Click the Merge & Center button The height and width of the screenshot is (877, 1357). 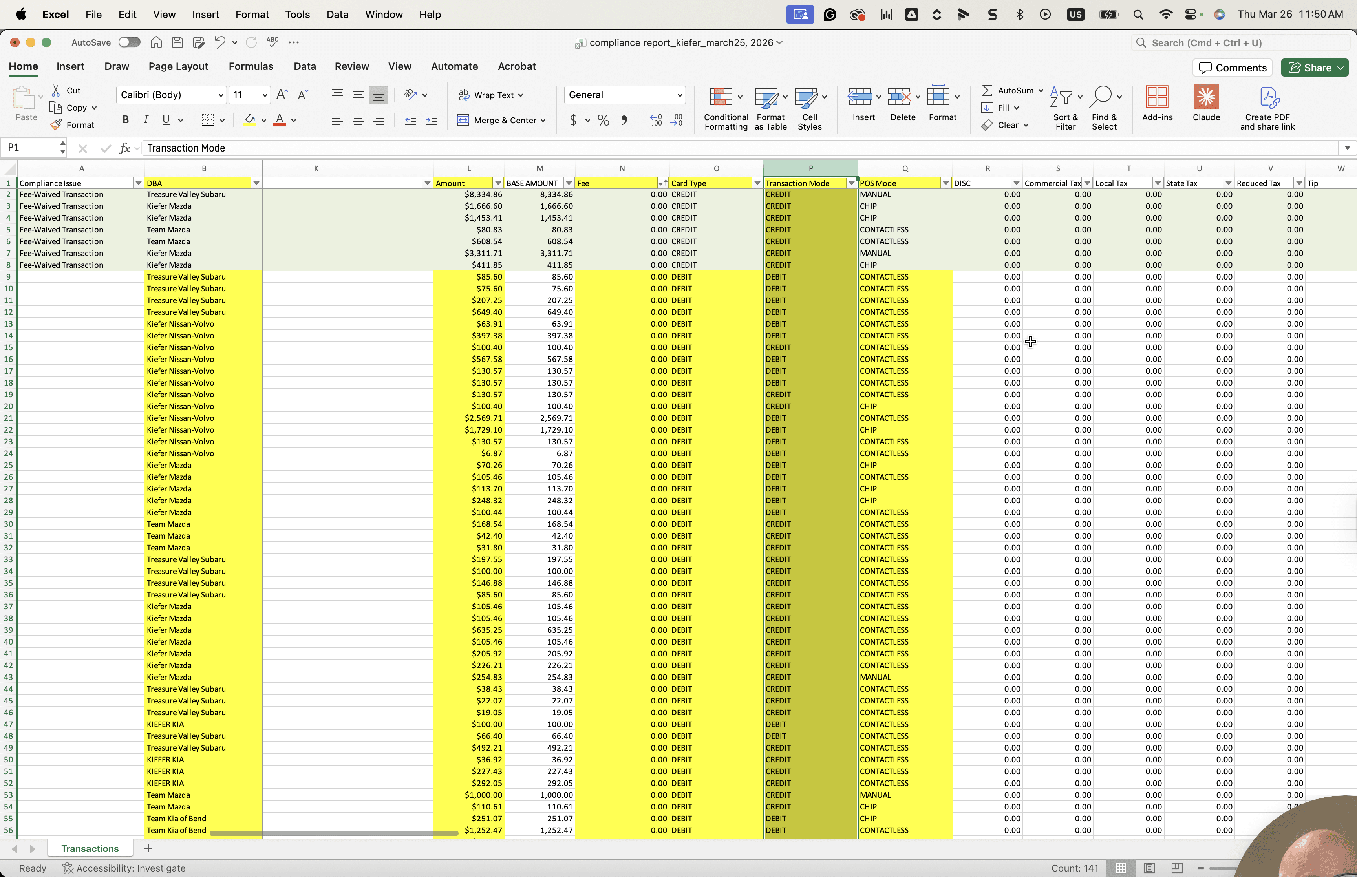[x=502, y=120]
